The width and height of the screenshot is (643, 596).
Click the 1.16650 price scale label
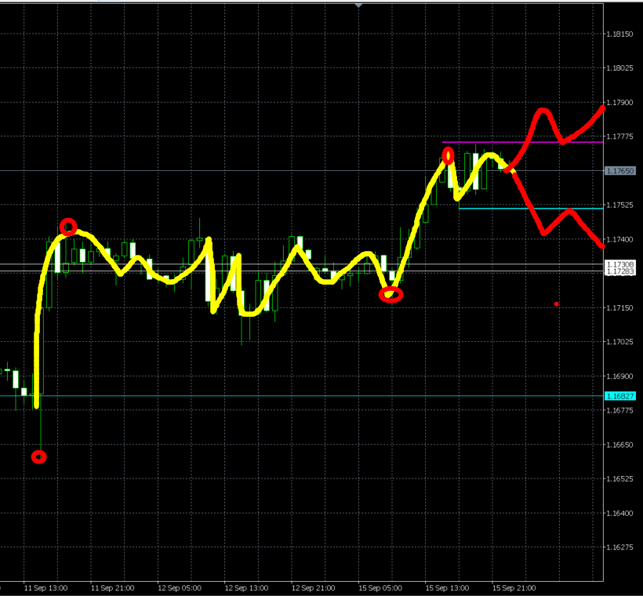(x=619, y=445)
